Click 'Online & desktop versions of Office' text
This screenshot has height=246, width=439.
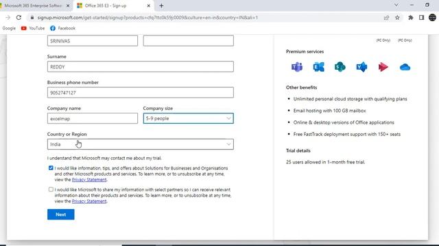344,122
